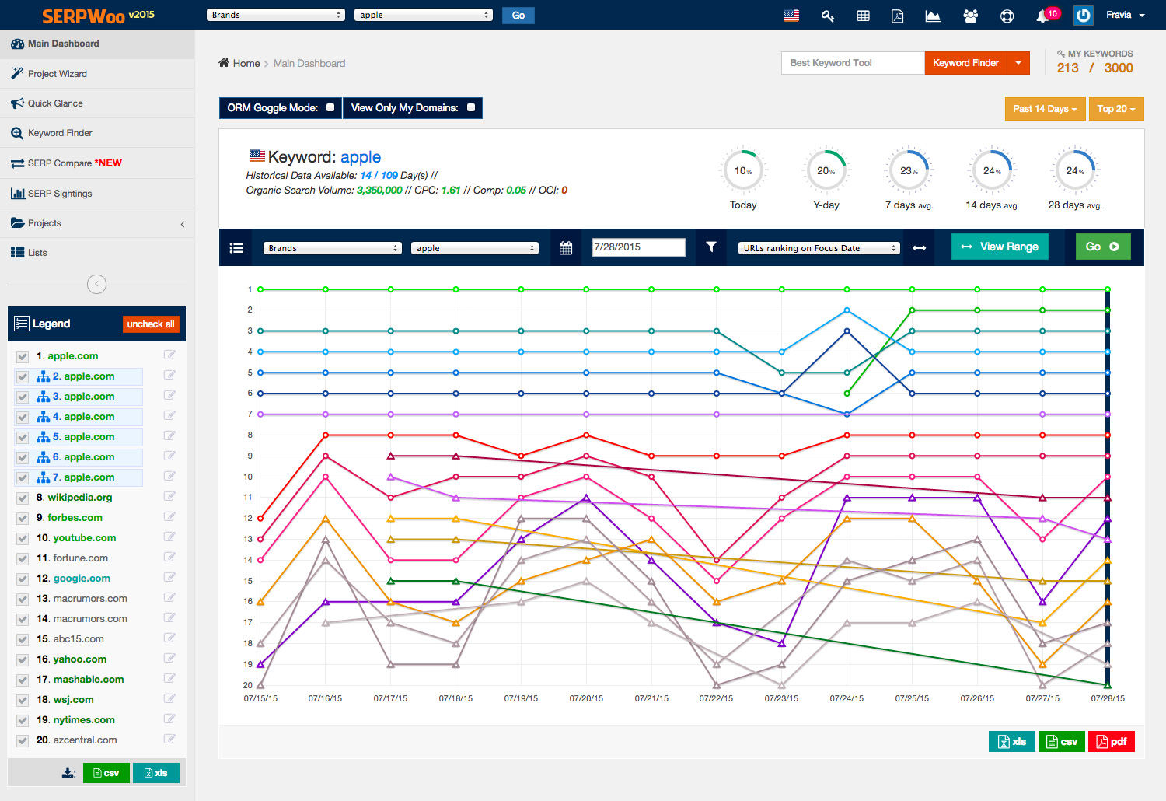Expand the Projects sidebar section
1166x801 pixels.
pos(97,223)
